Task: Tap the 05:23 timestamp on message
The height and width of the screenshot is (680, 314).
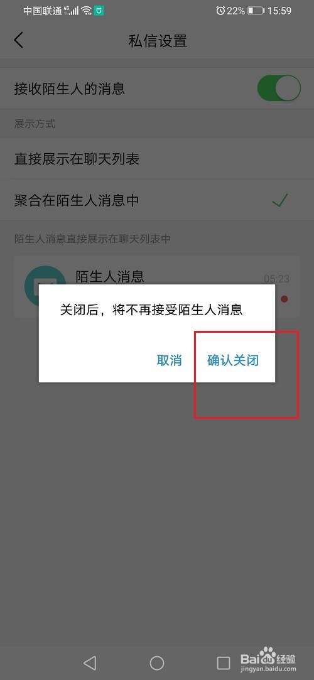Action: click(276, 279)
